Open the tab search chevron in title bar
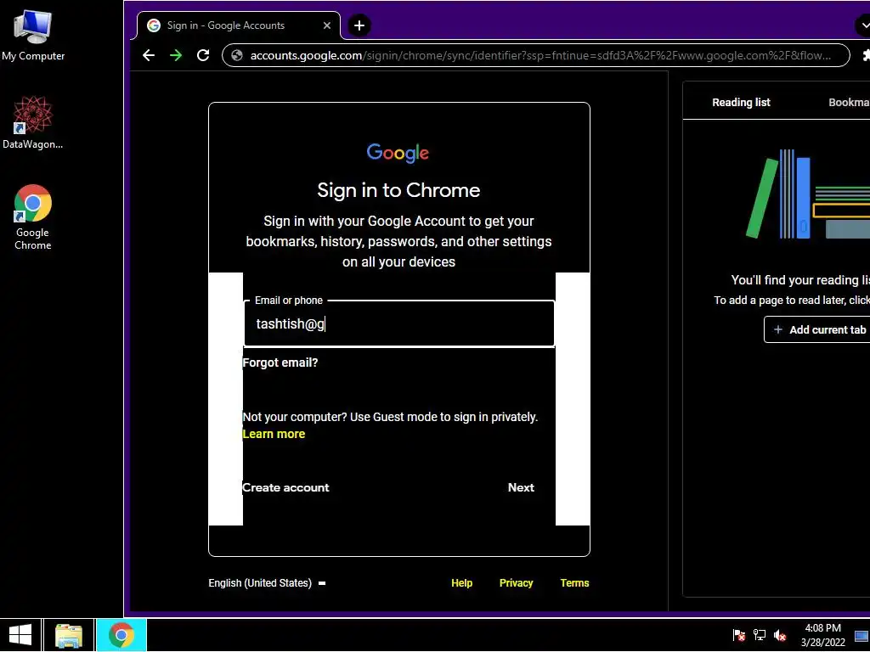 pyautogui.click(x=864, y=25)
